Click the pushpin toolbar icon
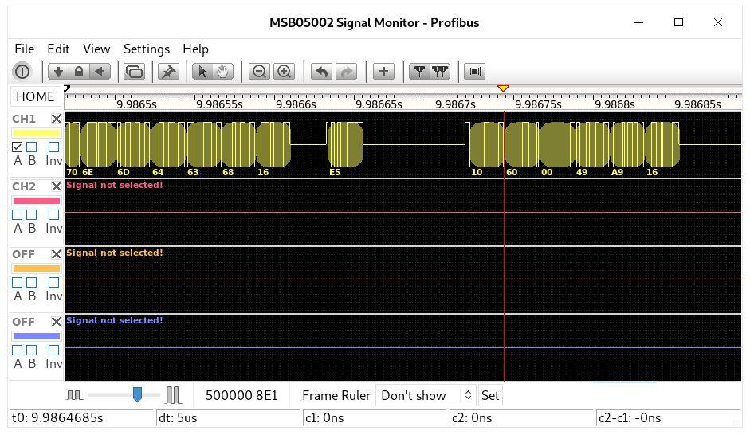 click(x=168, y=72)
